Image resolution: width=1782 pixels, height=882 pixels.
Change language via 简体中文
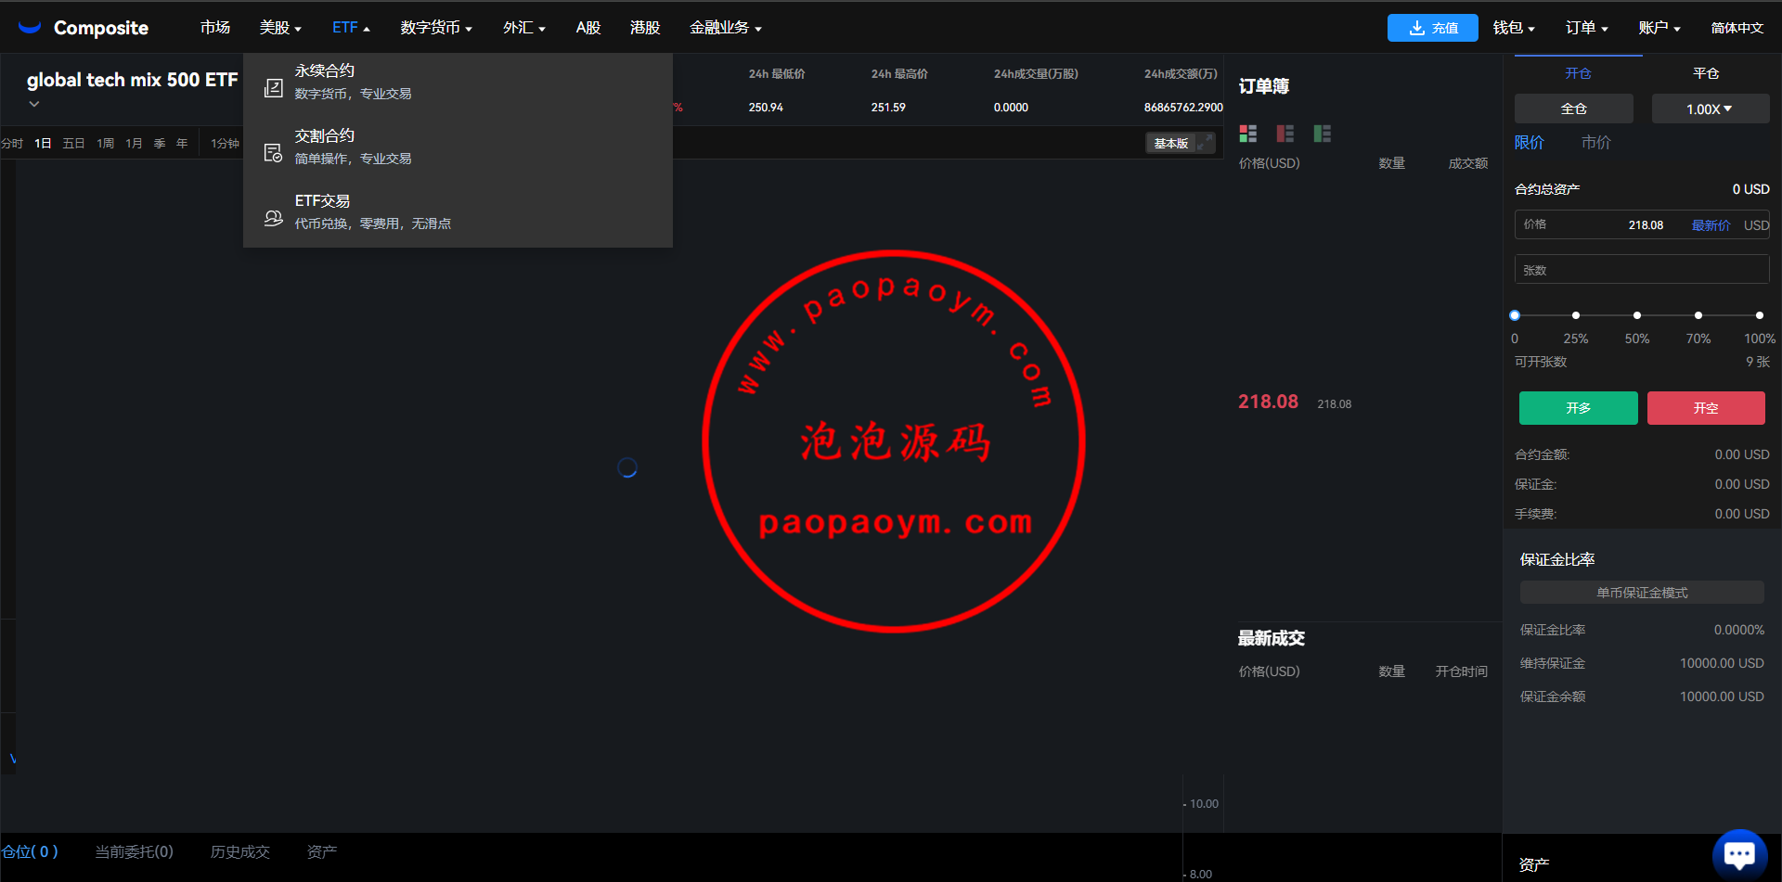[1737, 28]
